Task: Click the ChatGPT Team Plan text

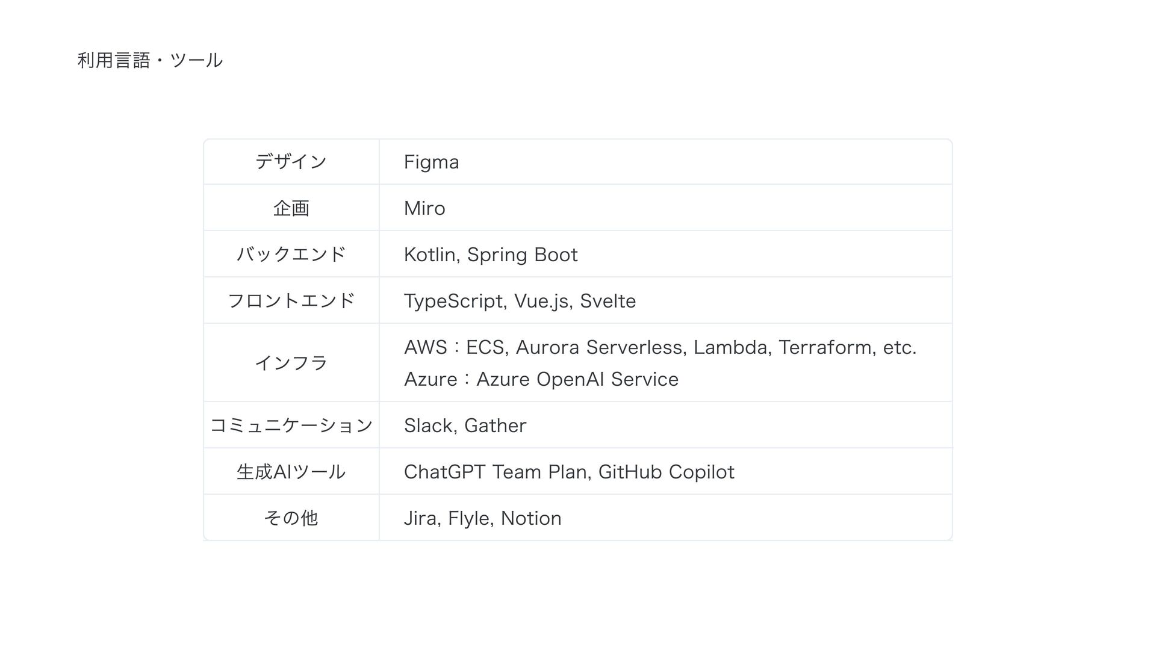Action: coord(496,472)
